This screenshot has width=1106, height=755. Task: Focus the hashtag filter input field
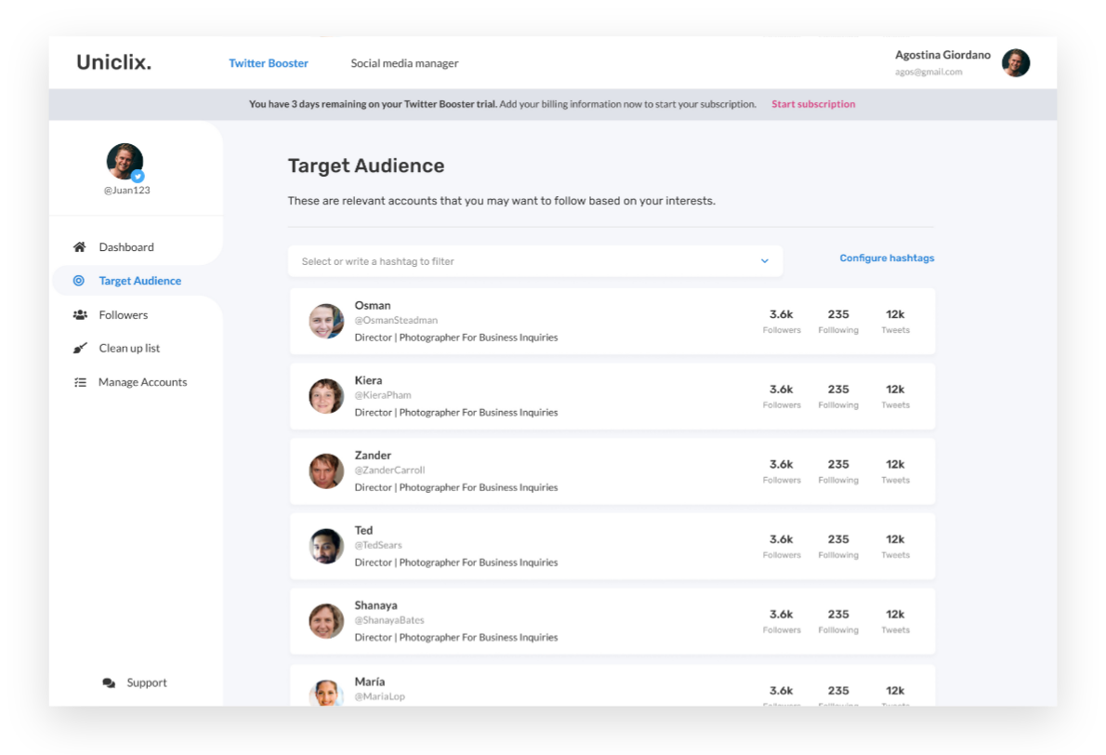pyautogui.click(x=535, y=261)
